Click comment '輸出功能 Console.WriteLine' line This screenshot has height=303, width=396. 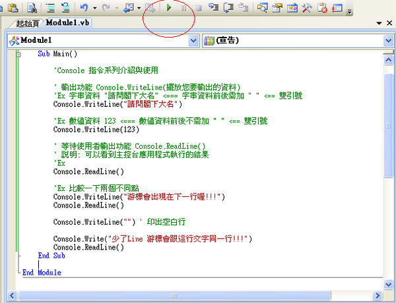click(x=147, y=87)
